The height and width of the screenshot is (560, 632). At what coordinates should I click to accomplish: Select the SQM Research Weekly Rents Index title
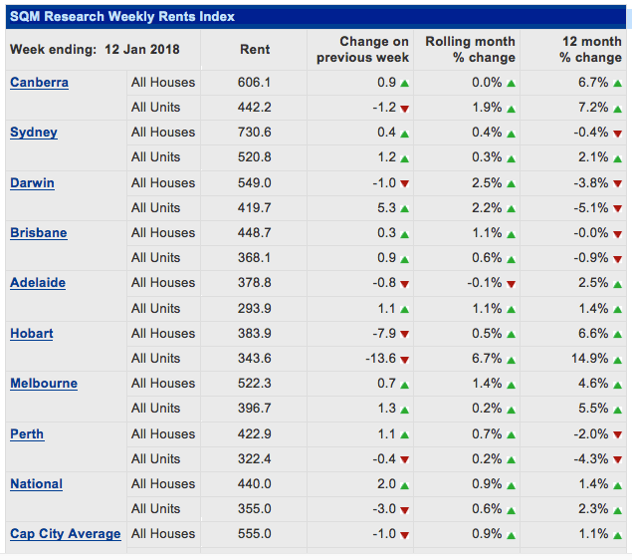click(122, 17)
